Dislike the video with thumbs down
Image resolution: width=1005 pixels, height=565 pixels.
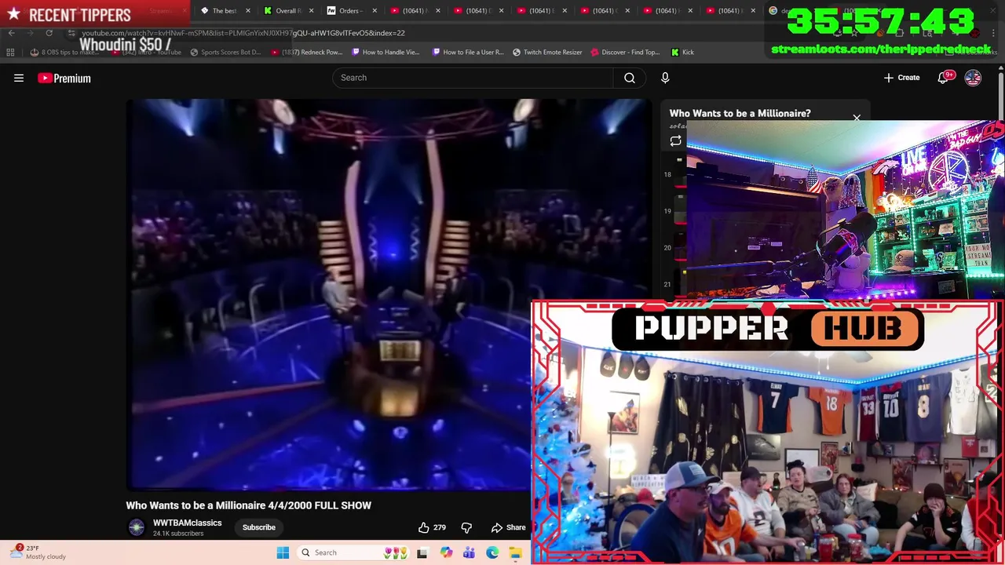pos(466,527)
